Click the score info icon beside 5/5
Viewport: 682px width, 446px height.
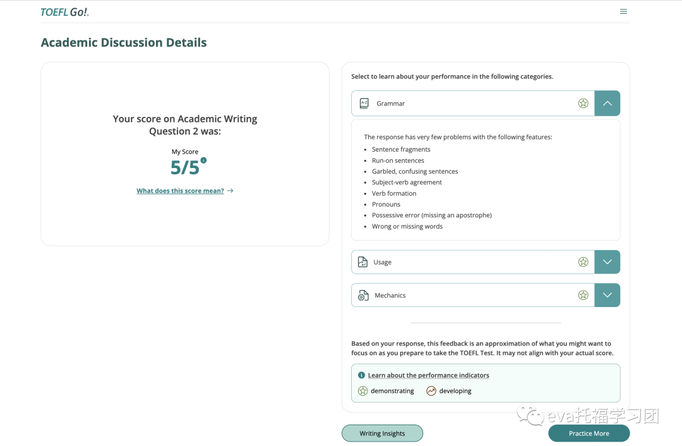pyautogui.click(x=203, y=160)
